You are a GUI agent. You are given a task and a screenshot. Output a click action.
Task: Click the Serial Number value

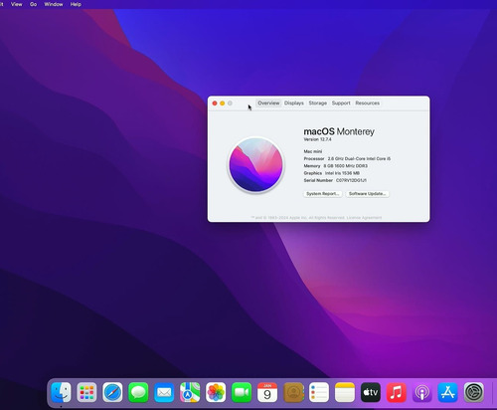pyautogui.click(x=351, y=180)
